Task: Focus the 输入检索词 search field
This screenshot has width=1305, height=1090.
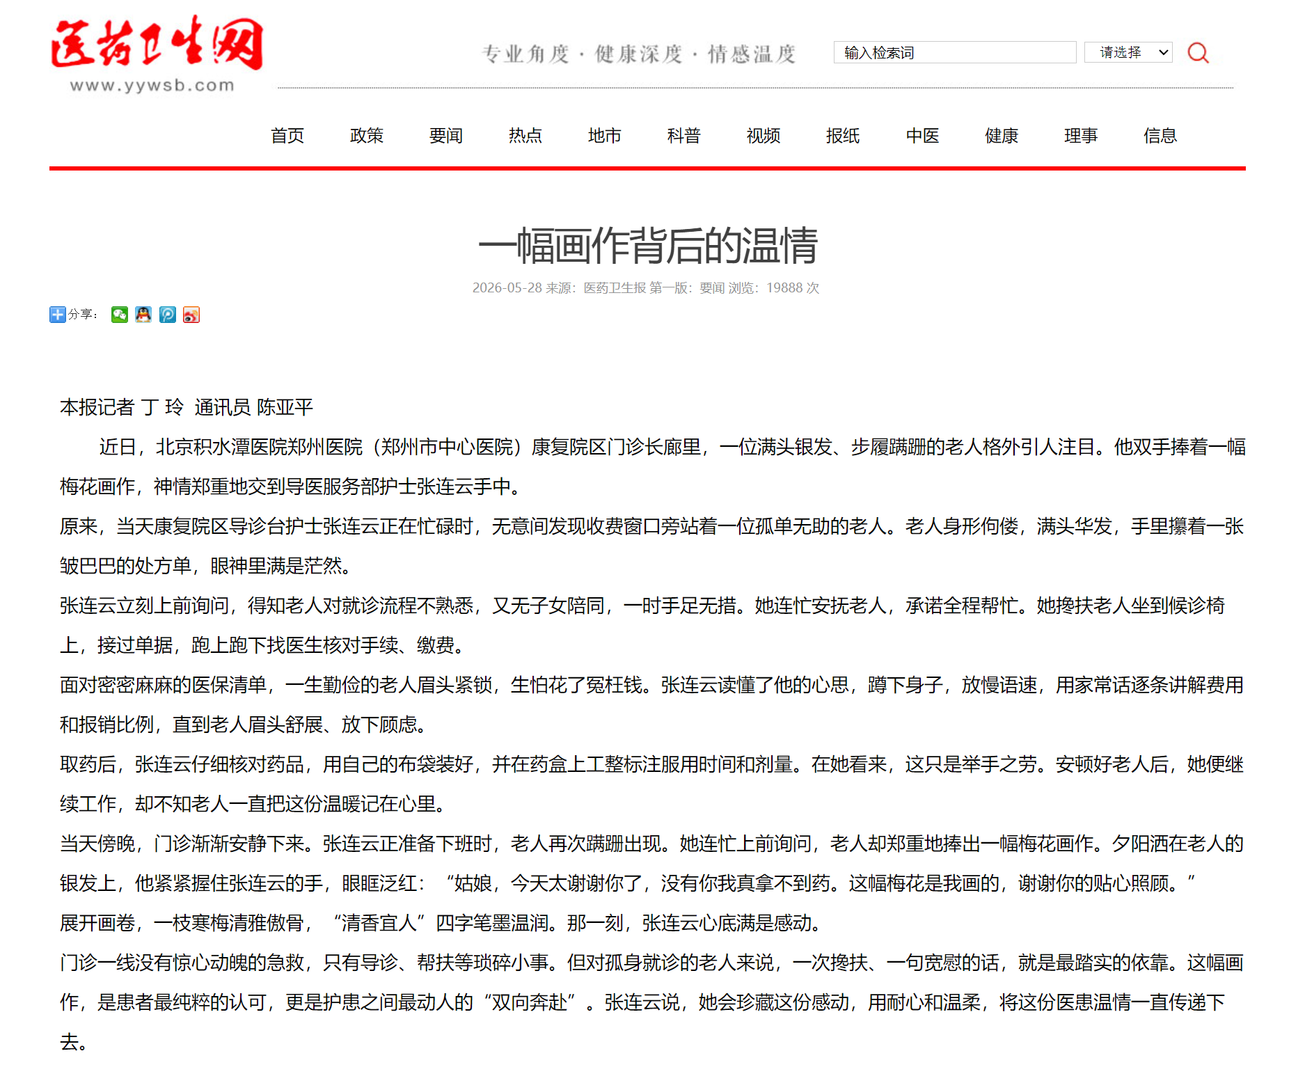Action: (x=955, y=52)
